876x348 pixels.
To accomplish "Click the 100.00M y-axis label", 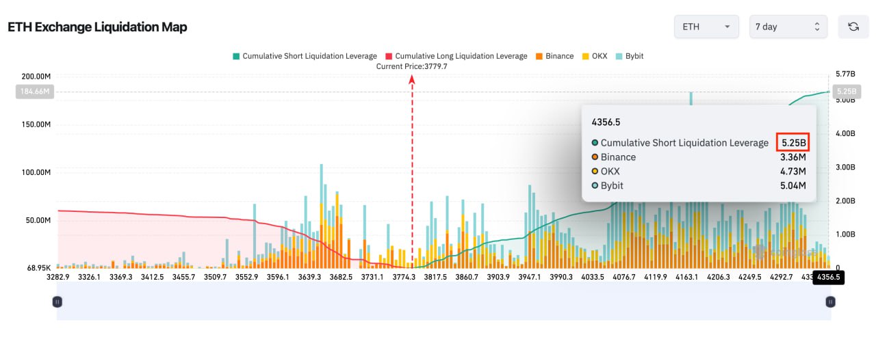I will [36, 172].
